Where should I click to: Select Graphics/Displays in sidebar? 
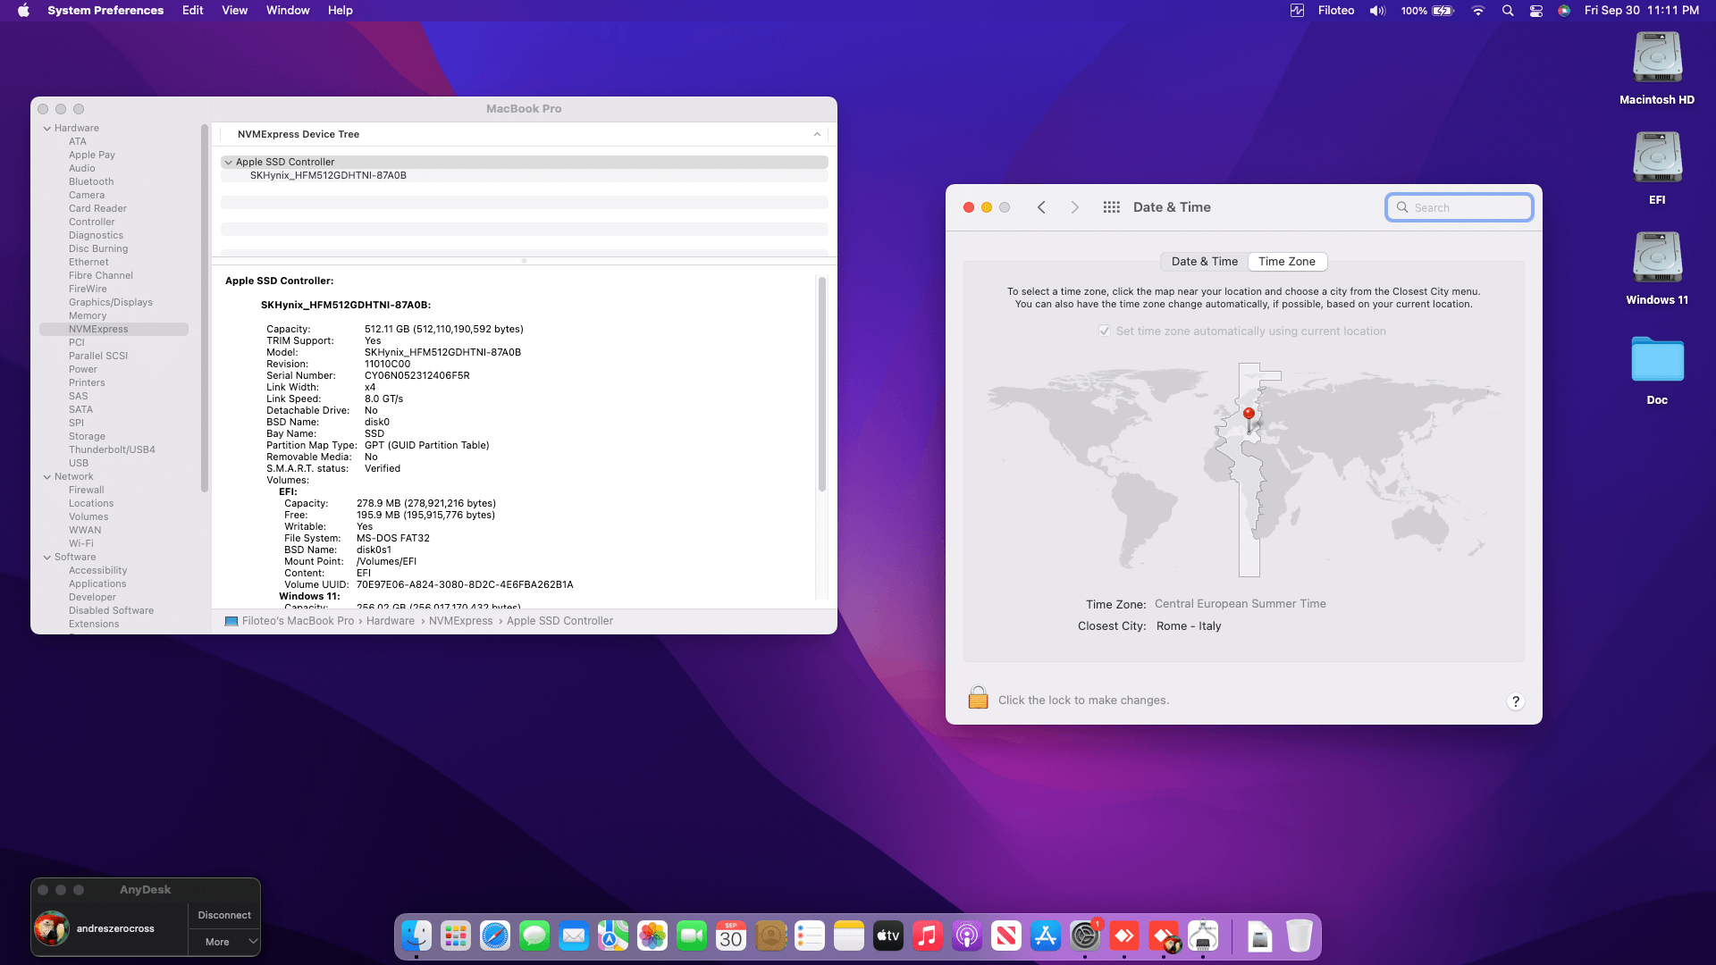click(x=111, y=303)
